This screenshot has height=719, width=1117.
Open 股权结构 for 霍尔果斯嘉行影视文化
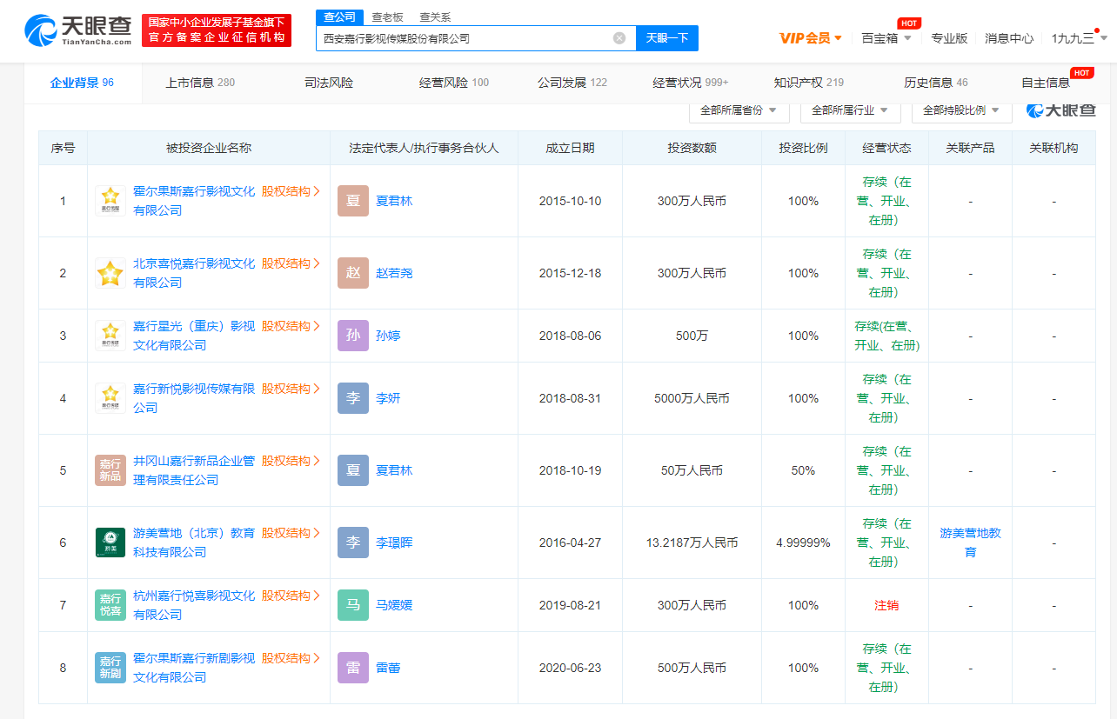coord(291,191)
